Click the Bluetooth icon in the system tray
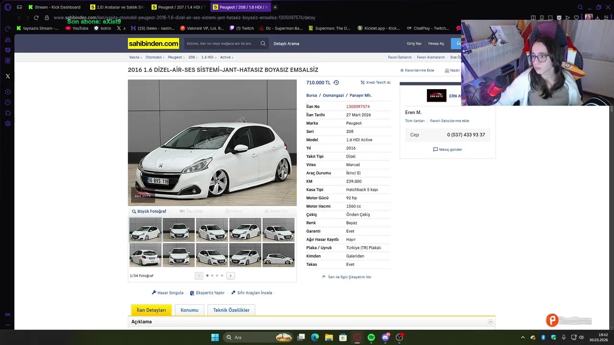 (543, 337)
